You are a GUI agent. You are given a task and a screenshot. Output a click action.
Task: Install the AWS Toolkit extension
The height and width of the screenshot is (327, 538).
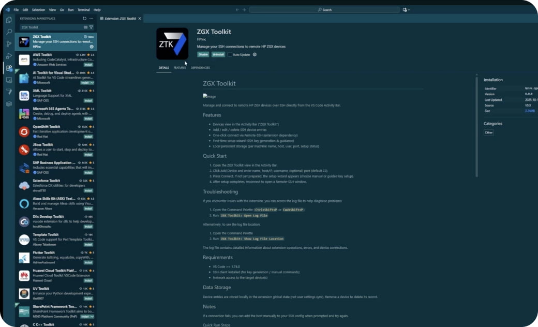(88, 65)
